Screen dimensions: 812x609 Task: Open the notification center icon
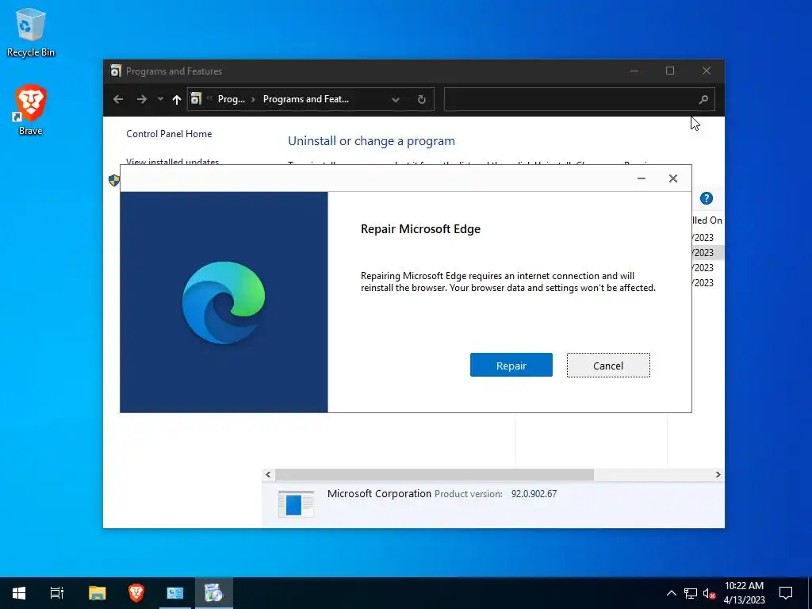[786, 593]
